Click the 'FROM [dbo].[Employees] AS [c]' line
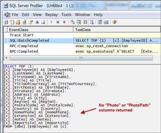 click(35, 126)
